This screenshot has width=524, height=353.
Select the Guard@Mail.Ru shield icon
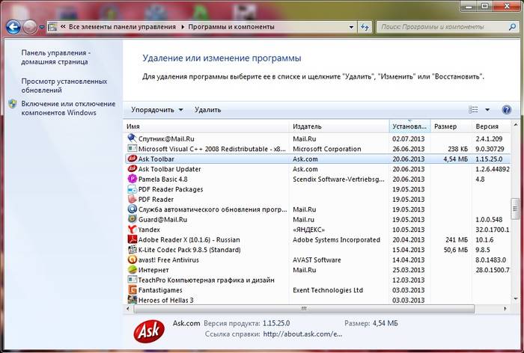132,220
